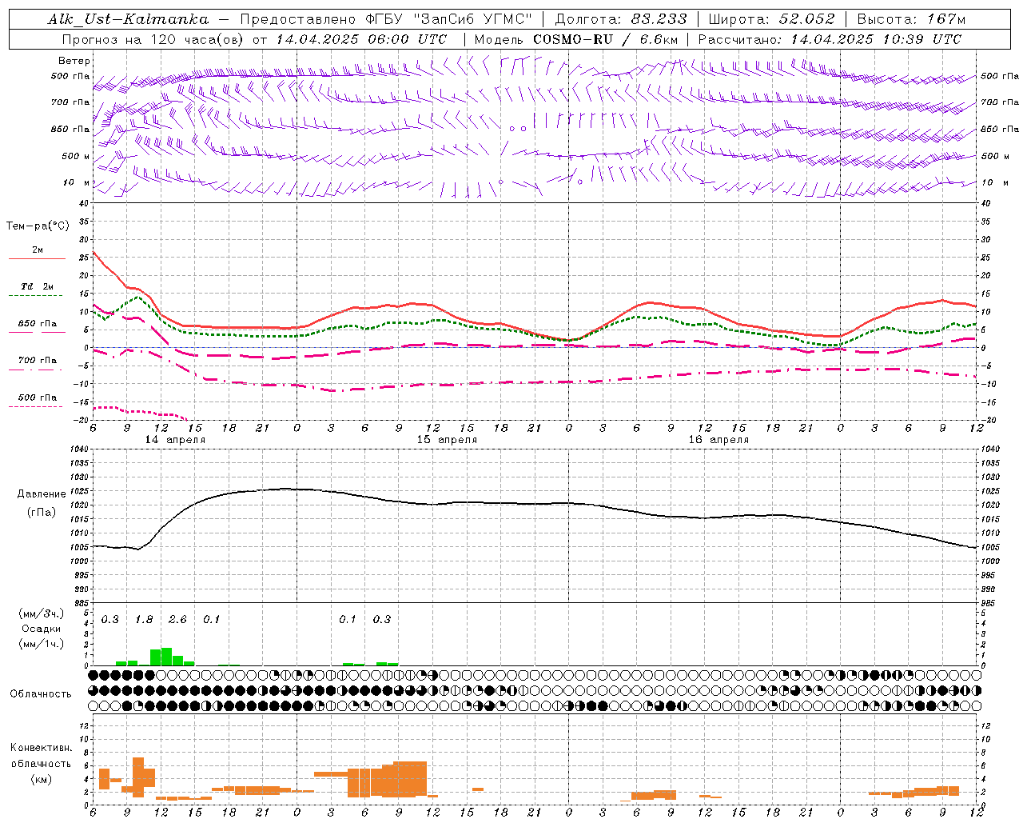Click the 500 гПа temperature legend entry
The width and height of the screenshot is (1023, 819).
(x=37, y=398)
